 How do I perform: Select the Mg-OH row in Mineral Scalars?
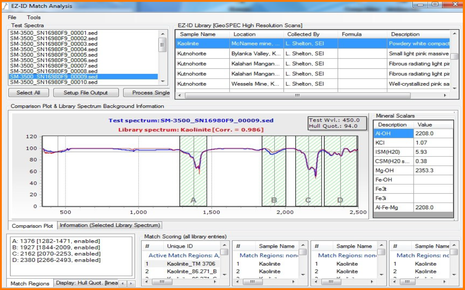(x=393, y=170)
